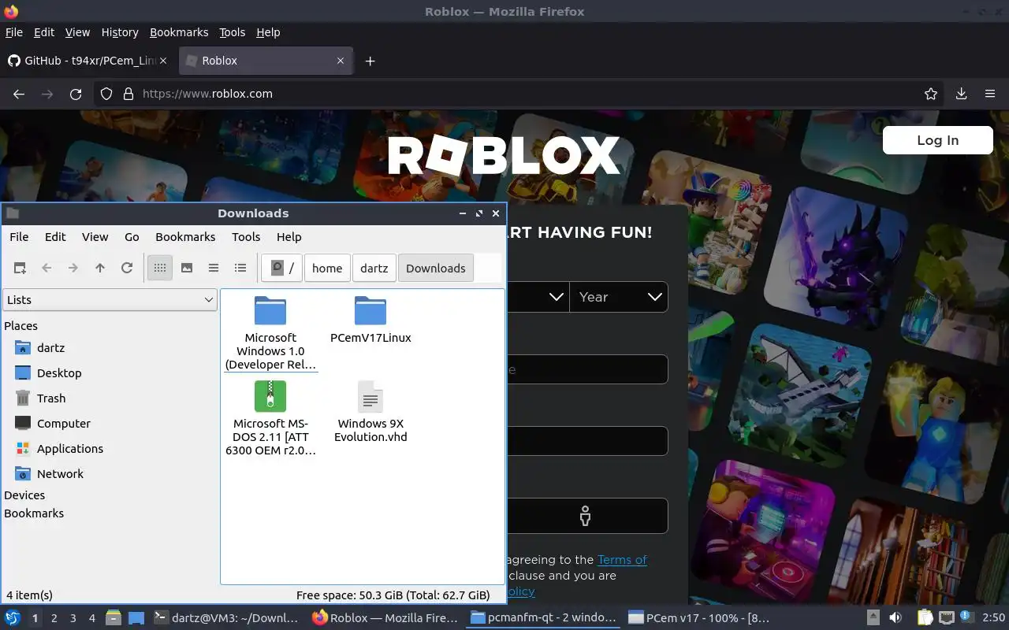This screenshot has width=1009, height=630.
Task: Open the taskbar application launcher menu
Action: click(12, 618)
